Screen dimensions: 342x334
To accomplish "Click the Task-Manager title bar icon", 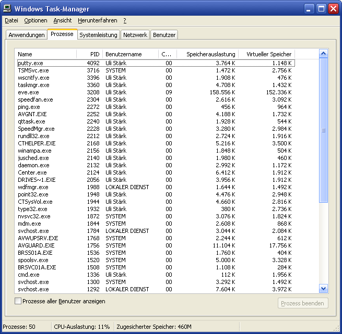I will 7,9.
